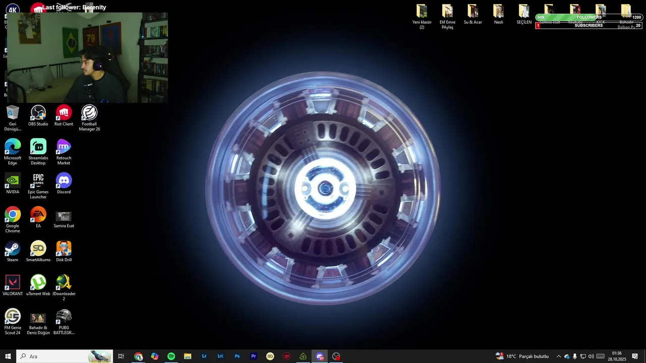Screen dimensions: 646x363
Task: Click the webcam overlay thumbnail
Action: pos(88,58)
